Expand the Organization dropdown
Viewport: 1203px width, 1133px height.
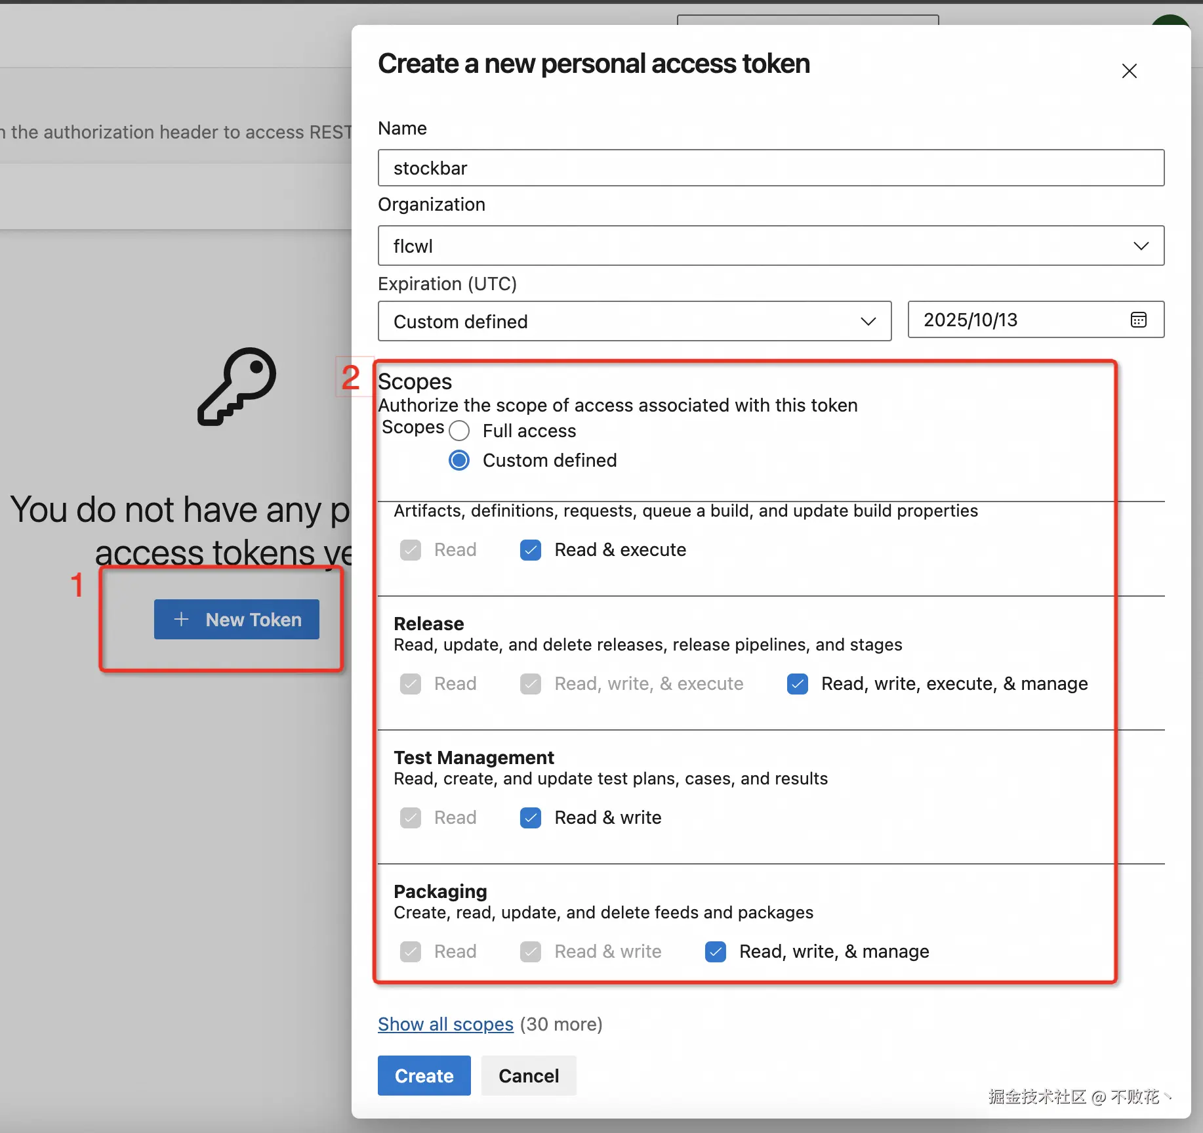point(1141,246)
